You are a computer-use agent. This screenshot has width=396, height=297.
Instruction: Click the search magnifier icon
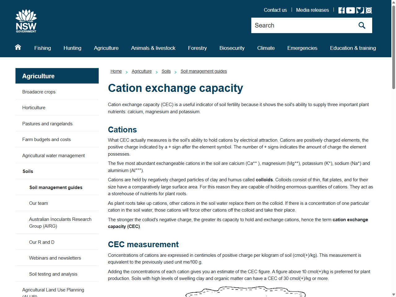(x=362, y=25)
